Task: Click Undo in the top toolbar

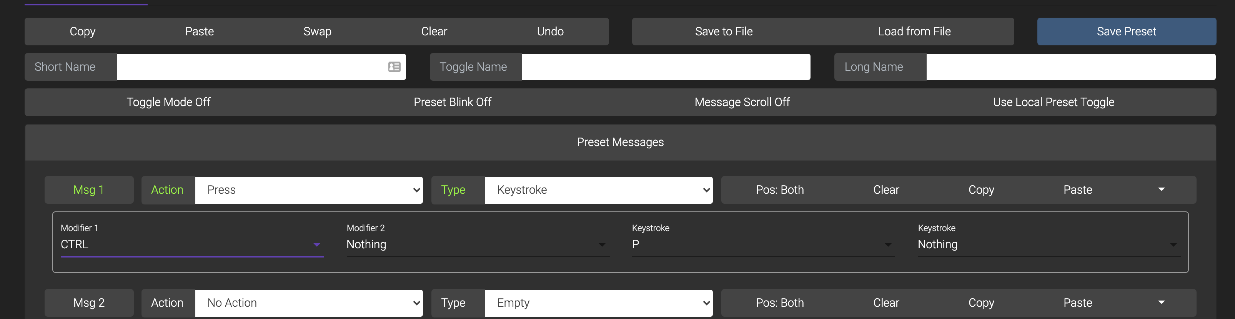Action: tap(550, 32)
